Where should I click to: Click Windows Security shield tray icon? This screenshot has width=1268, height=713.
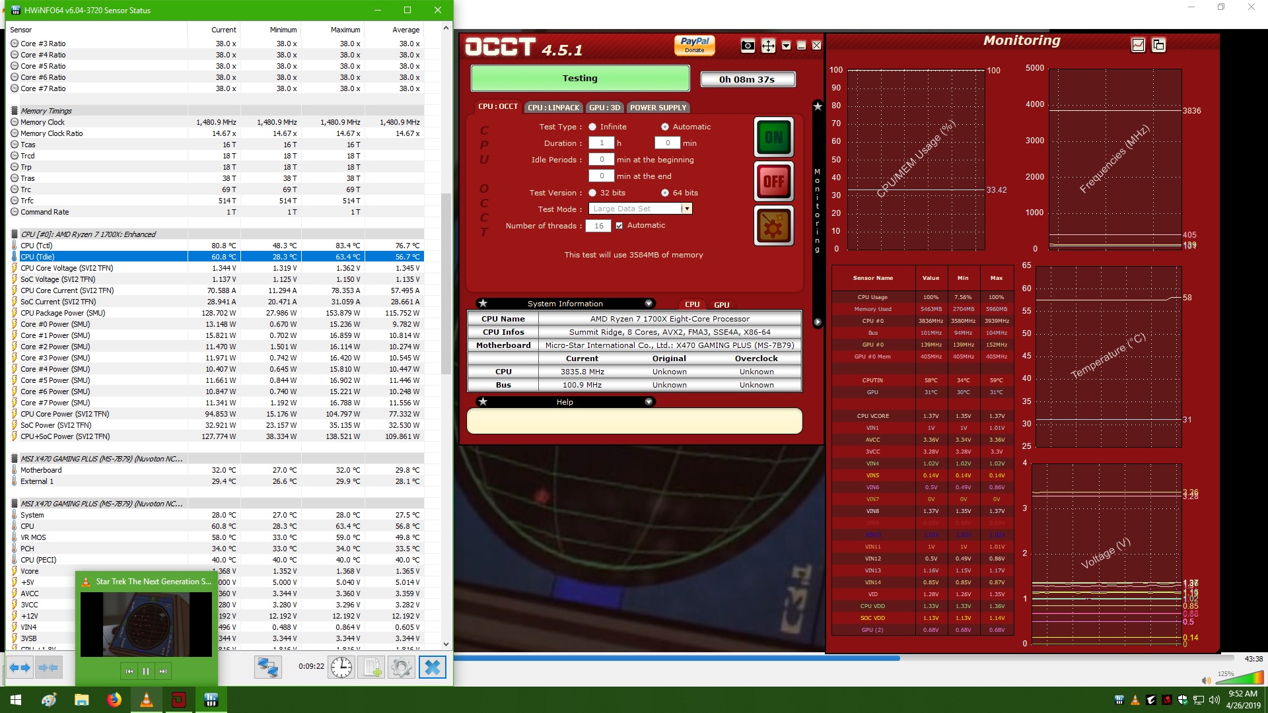click(1183, 700)
